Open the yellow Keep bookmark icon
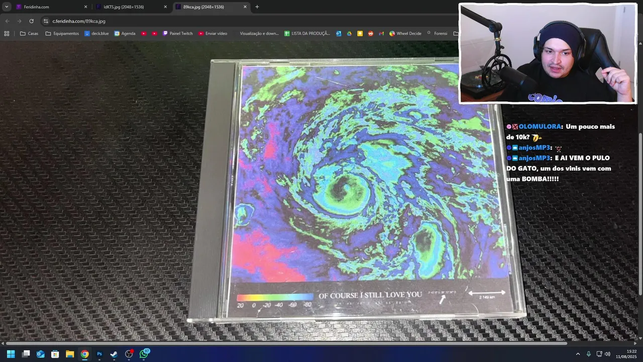643x362 pixels. pos(360,34)
